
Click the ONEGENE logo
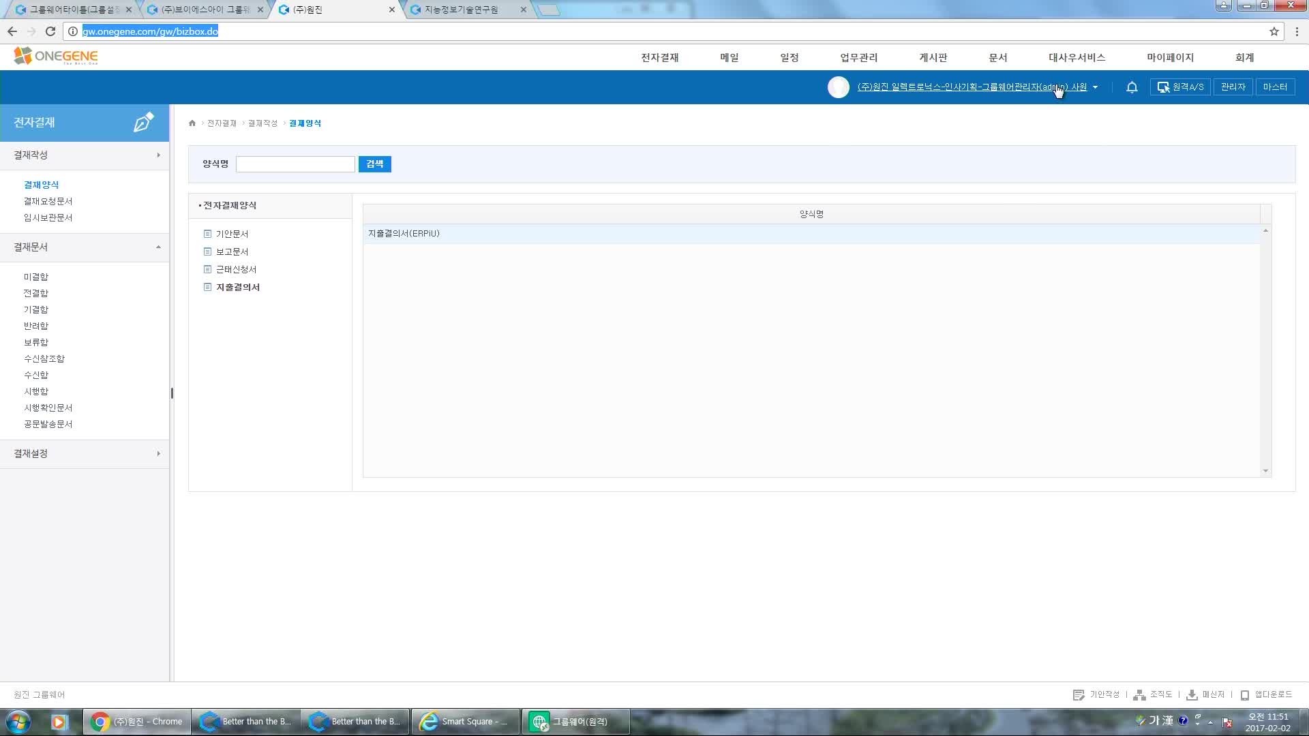[x=56, y=56]
